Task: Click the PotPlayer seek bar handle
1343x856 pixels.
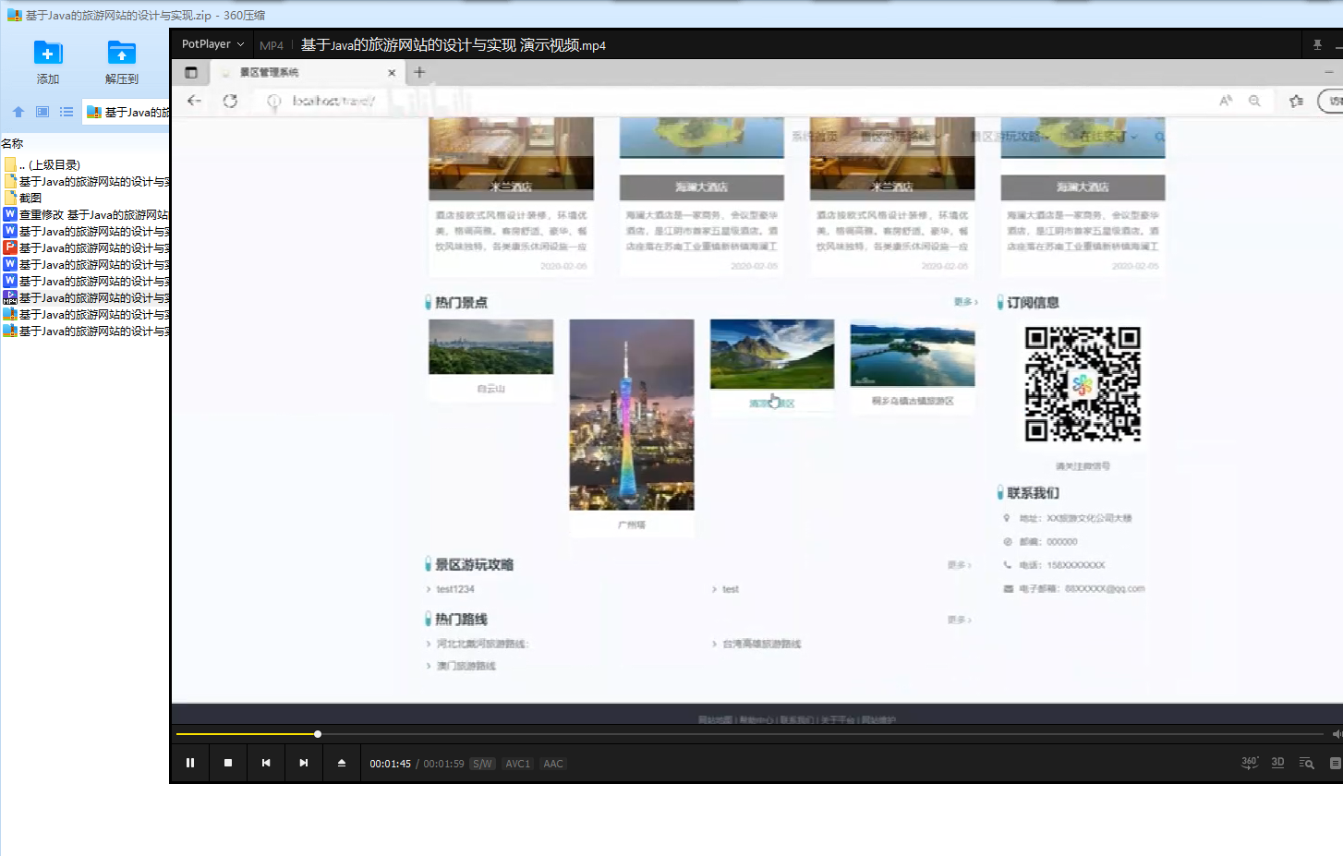Action: (x=318, y=734)
